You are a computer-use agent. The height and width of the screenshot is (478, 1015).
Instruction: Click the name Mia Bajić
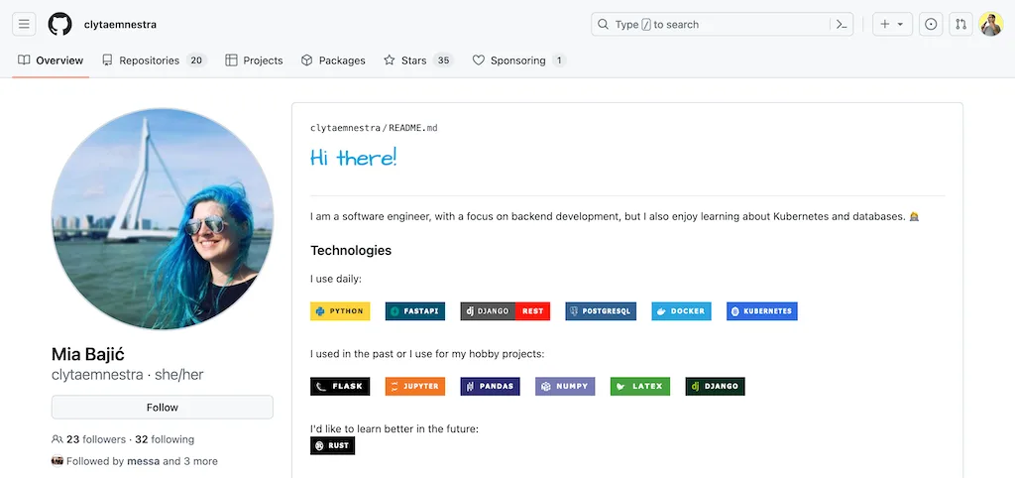point(88,354)
